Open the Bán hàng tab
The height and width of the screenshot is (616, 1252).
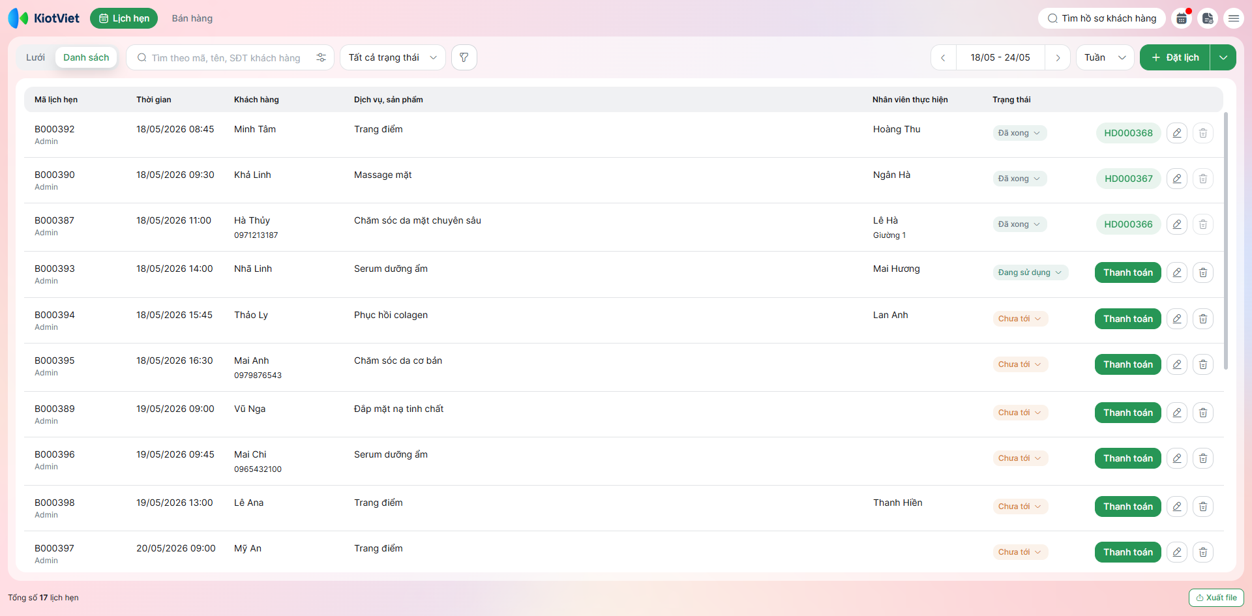[x=192, y=18]
